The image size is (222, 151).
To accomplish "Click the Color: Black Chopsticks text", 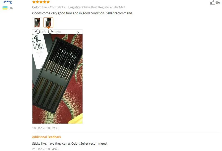I will coord(49,7).
